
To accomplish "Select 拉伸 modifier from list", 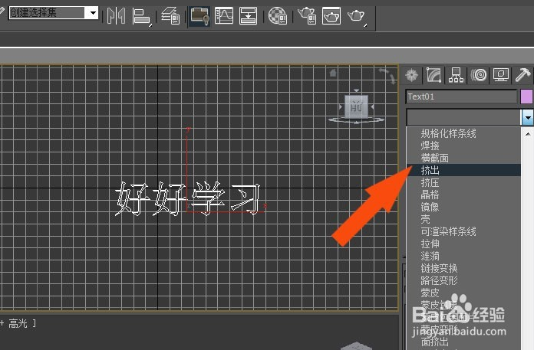I will 430,244.
